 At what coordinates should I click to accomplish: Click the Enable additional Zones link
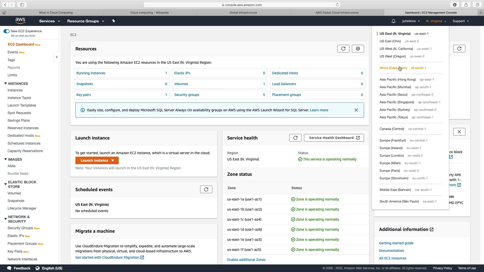coord(246,260)
